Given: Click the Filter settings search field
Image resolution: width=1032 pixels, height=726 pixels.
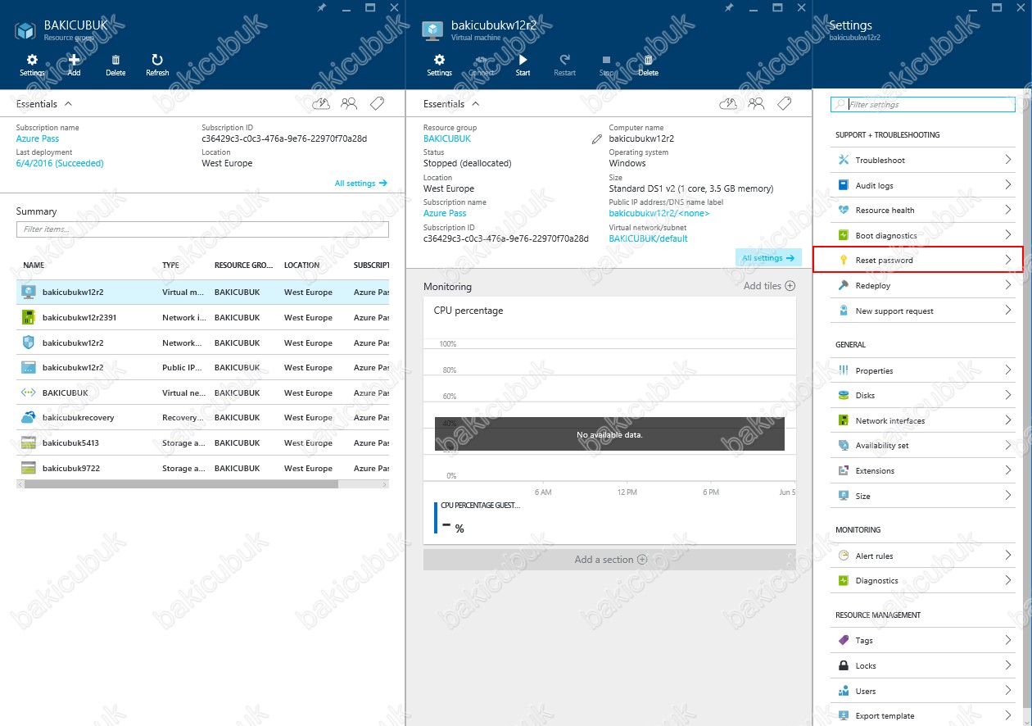Looking at the screenshot, I should click(x=923, y=105).
